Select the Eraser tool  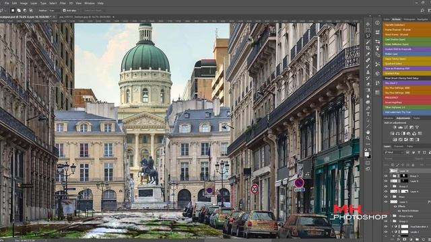368,84
